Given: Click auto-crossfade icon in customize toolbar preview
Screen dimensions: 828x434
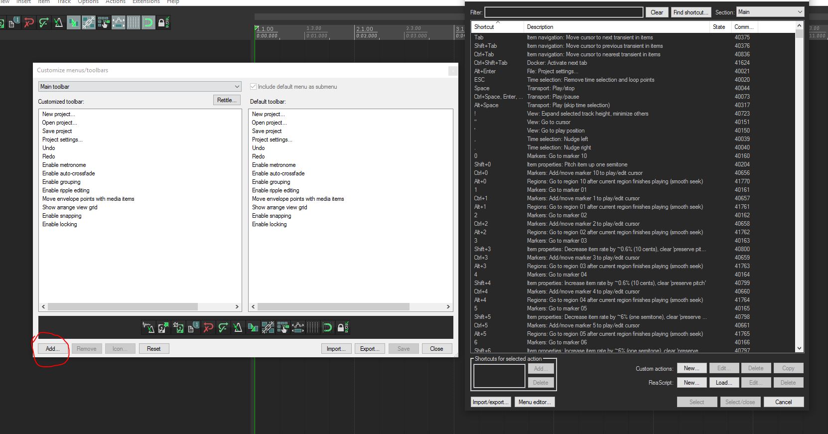Looking at the screenshot, I should click(253, 327).
